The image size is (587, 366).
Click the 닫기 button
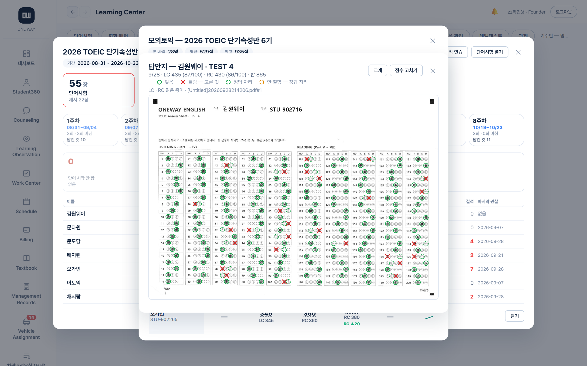514,316
